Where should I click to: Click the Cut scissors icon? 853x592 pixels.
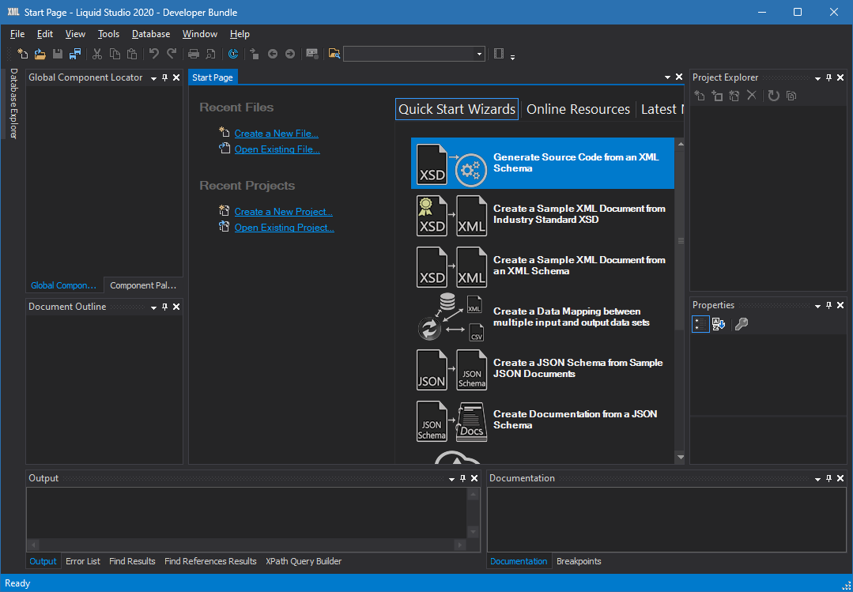tap(96, 53)
